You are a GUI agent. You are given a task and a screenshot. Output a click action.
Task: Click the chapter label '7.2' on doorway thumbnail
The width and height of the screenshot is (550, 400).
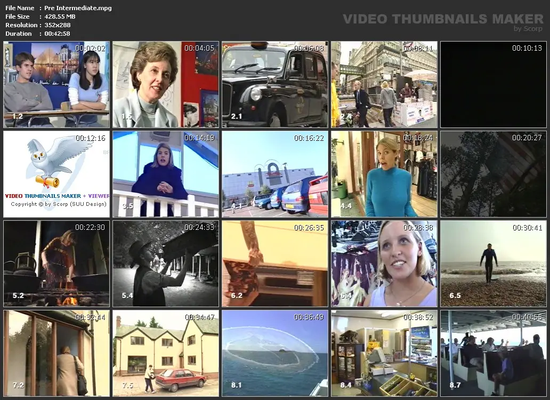click(x=18, y=385)
